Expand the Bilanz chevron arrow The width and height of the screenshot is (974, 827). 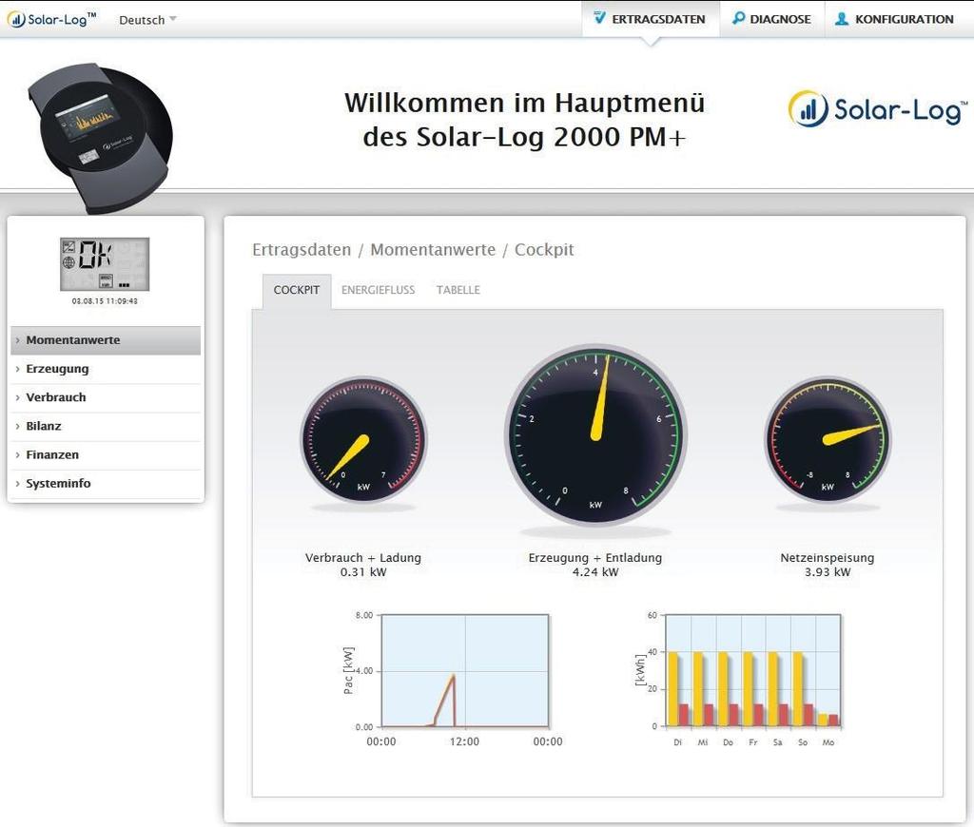tap(17, 426)
